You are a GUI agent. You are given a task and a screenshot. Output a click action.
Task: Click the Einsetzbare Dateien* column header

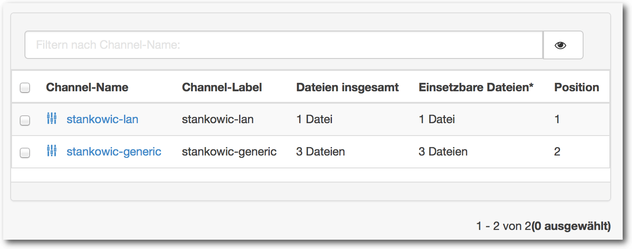pos(476,87)
